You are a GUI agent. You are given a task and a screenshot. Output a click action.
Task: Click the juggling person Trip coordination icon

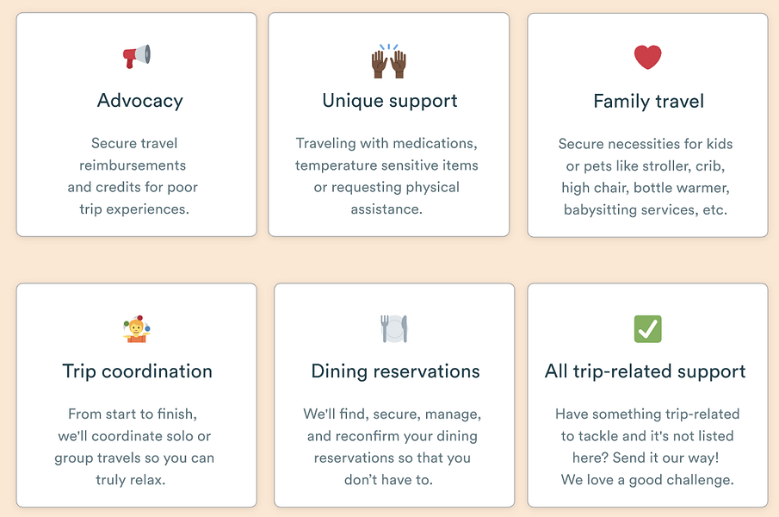tap(137, 328)
